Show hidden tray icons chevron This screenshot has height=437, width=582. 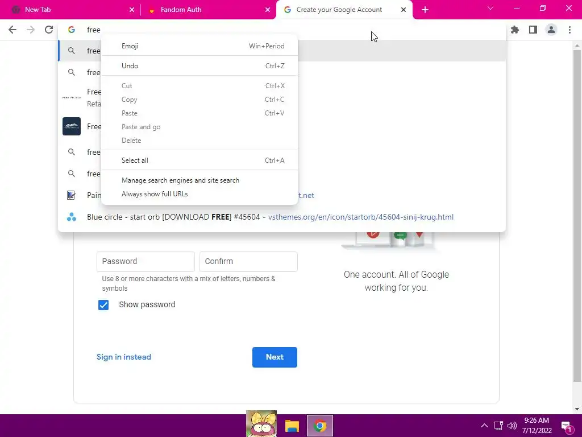click(484, 426)
